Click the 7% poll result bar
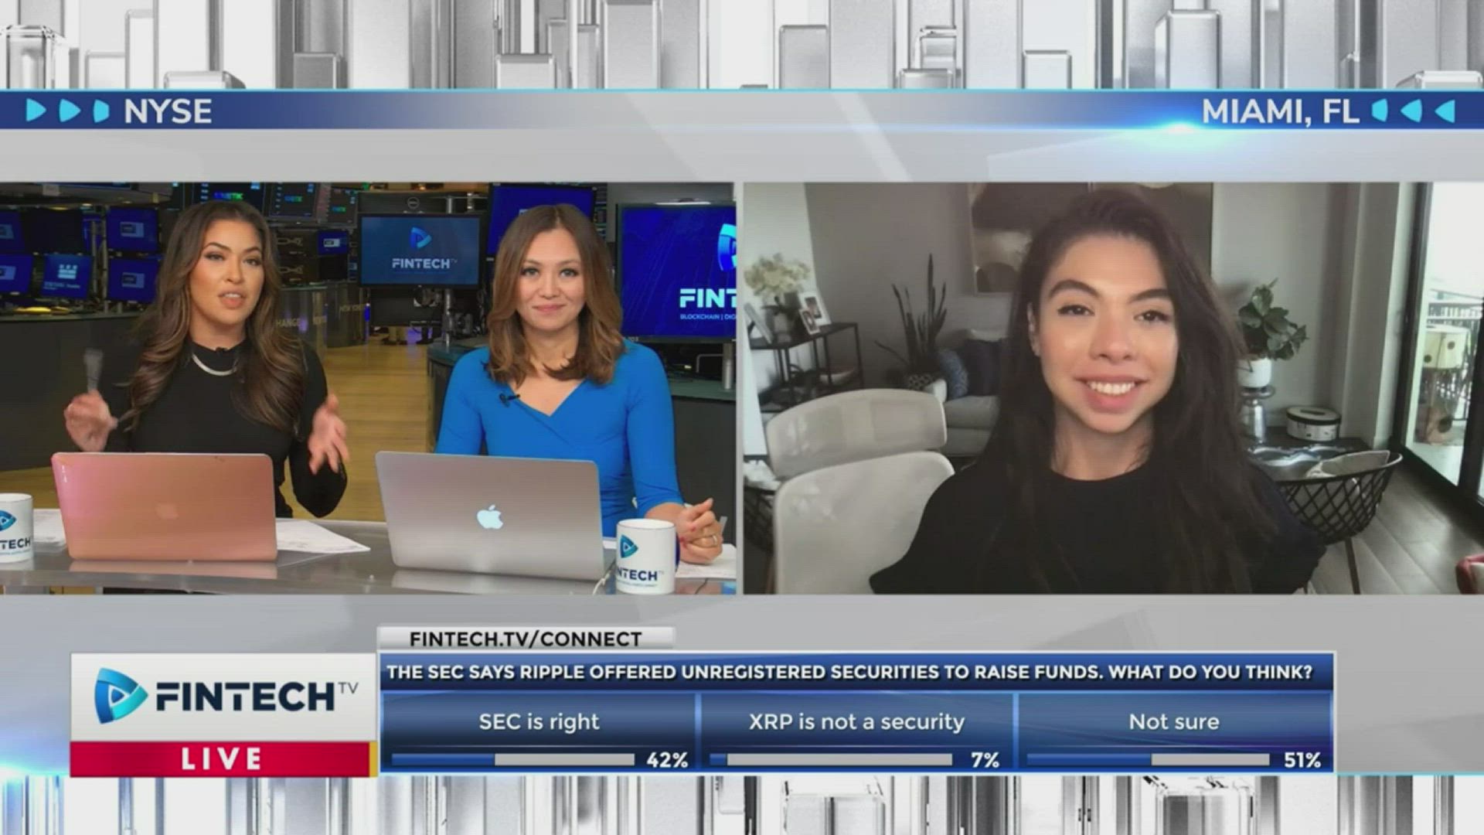 (x=831, y=760)
